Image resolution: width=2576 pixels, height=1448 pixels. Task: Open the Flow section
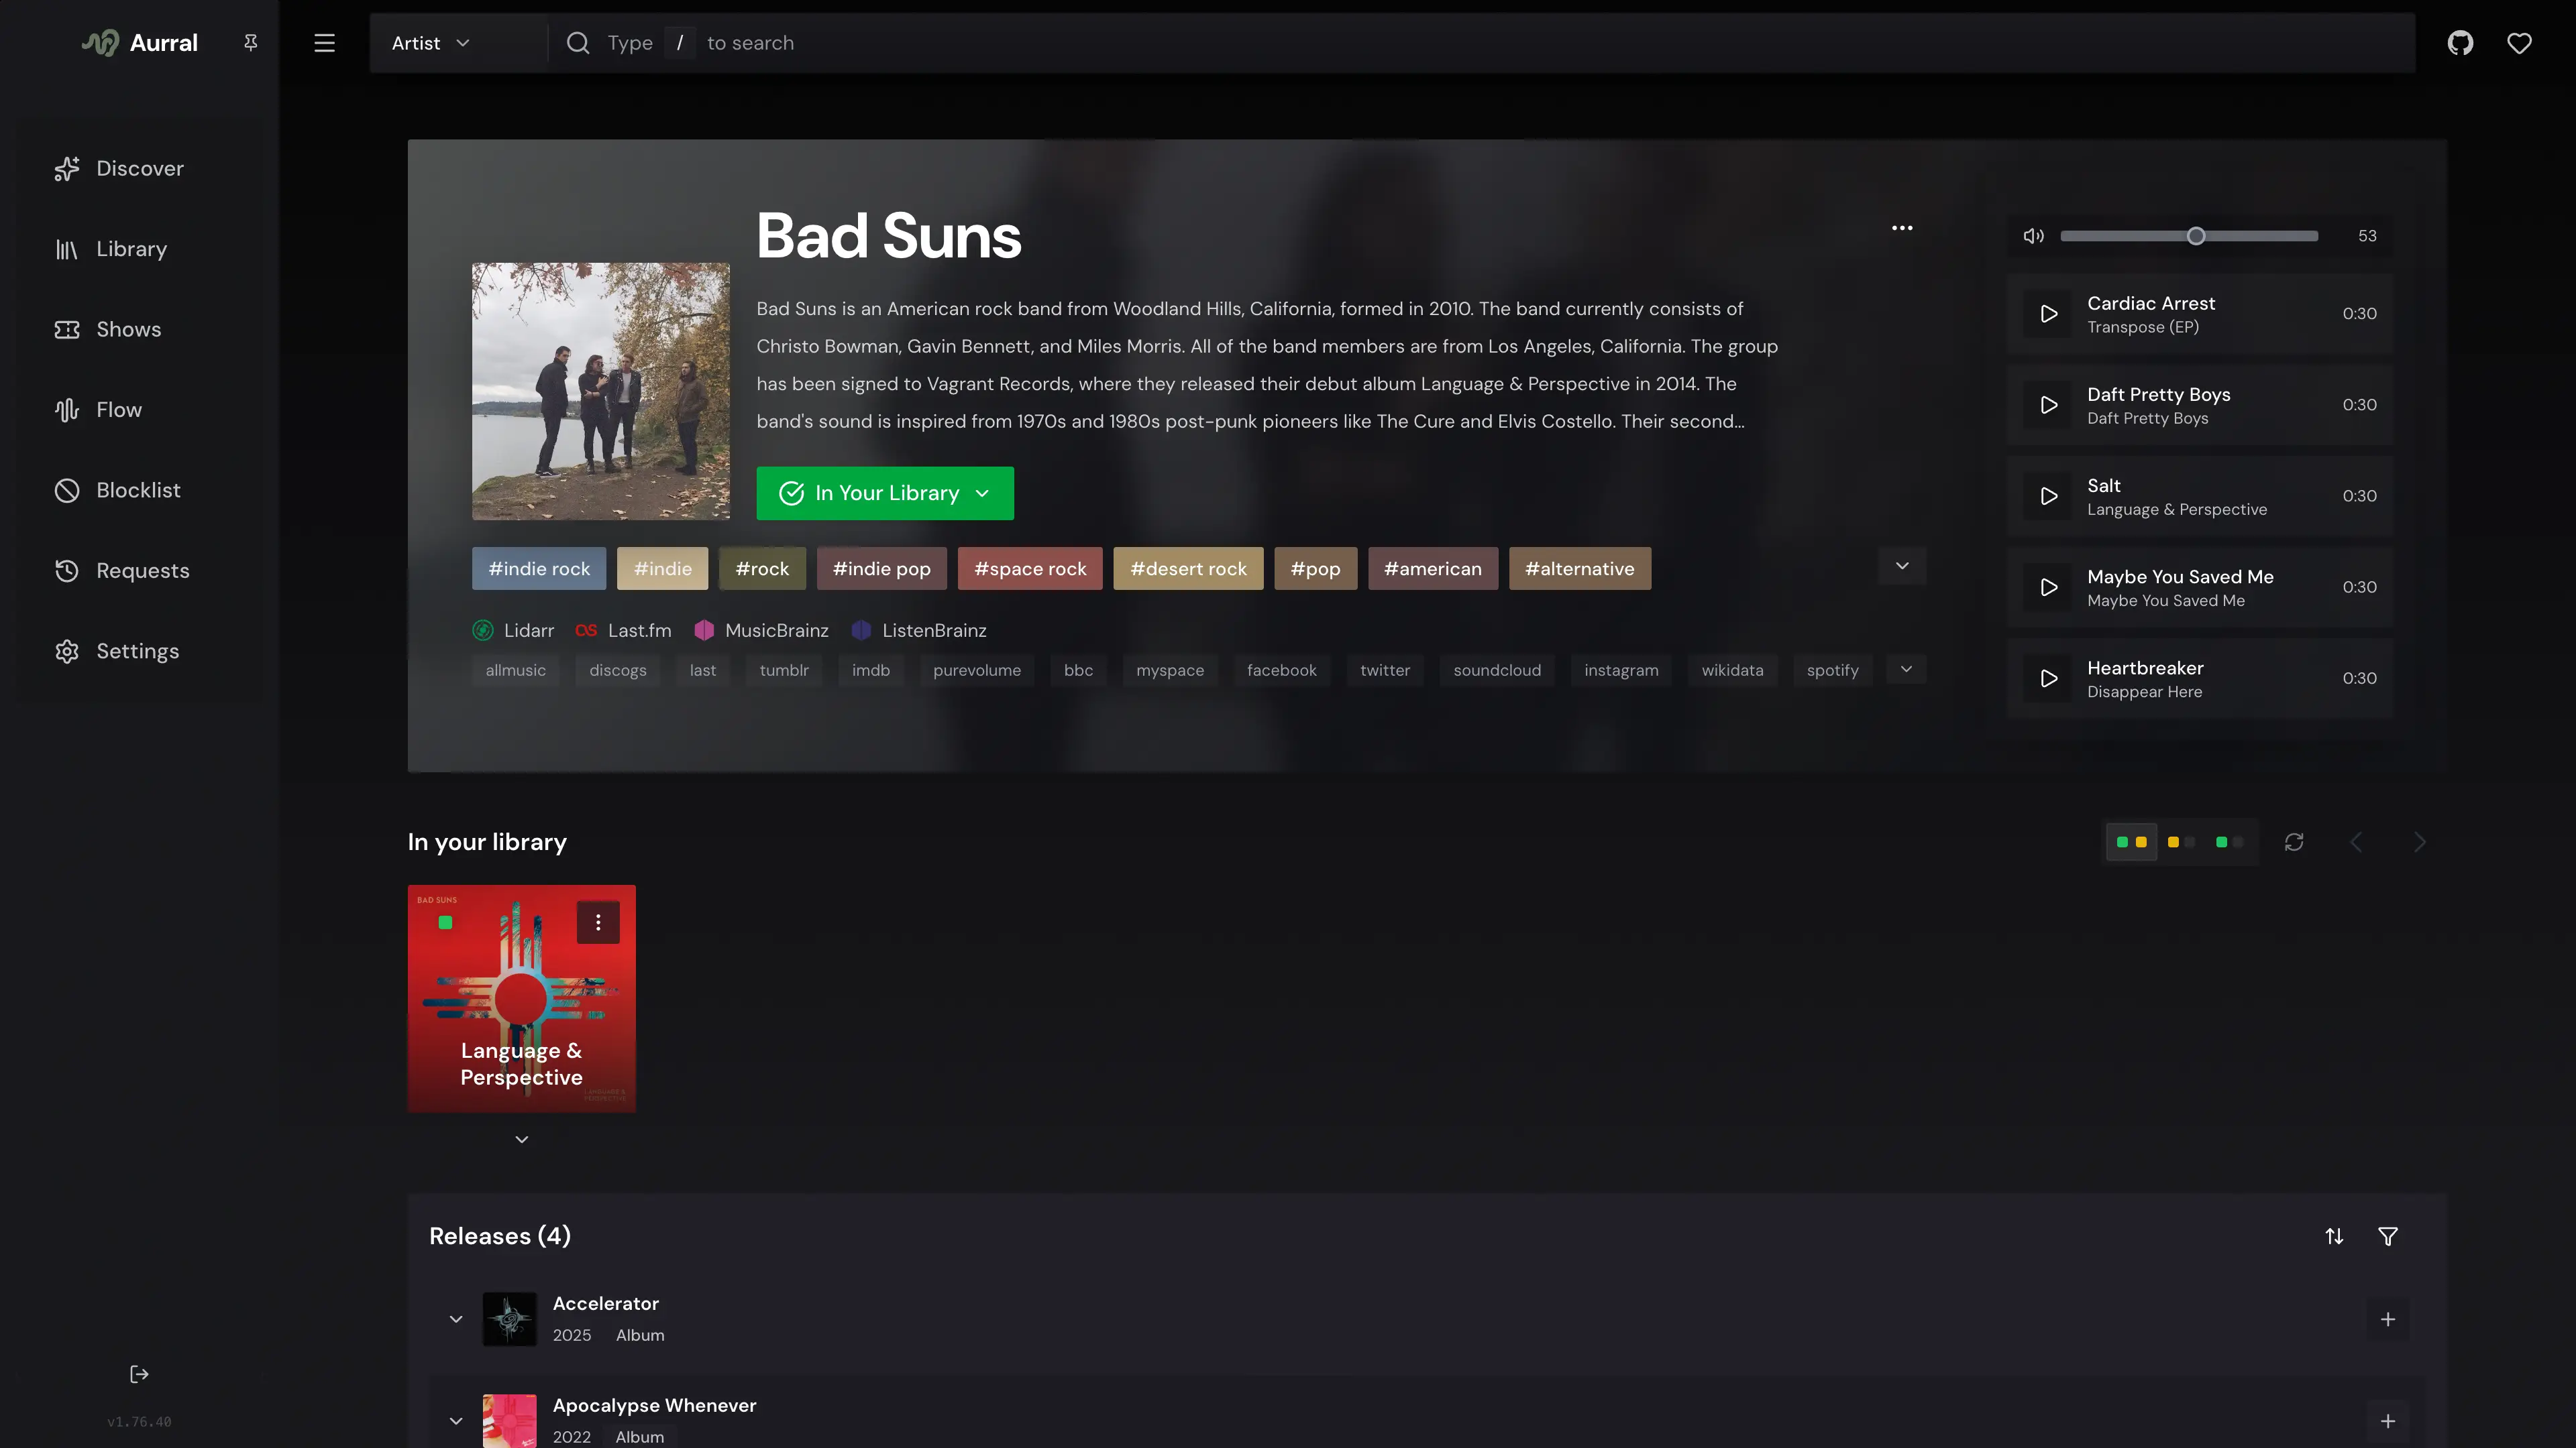140,410
